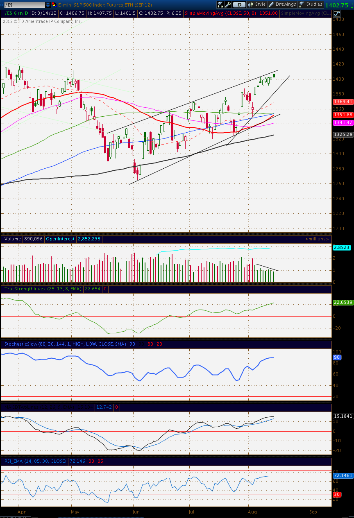Open chart settings wrench icon
The image size is (354, 518).
coord(228,5)
